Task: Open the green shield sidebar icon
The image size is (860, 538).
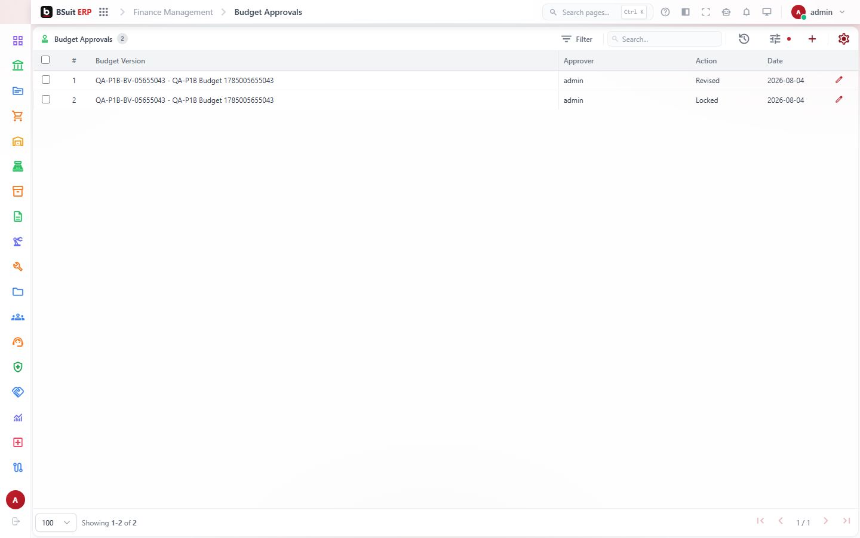Action: (18, 367)
